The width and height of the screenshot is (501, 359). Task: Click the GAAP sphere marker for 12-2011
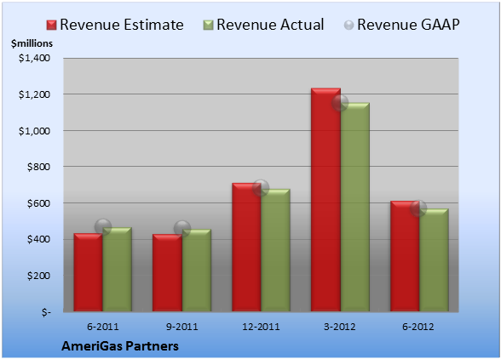coord(261,188)
